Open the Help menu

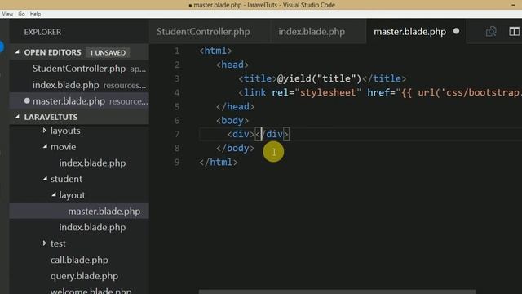(35, 14)
